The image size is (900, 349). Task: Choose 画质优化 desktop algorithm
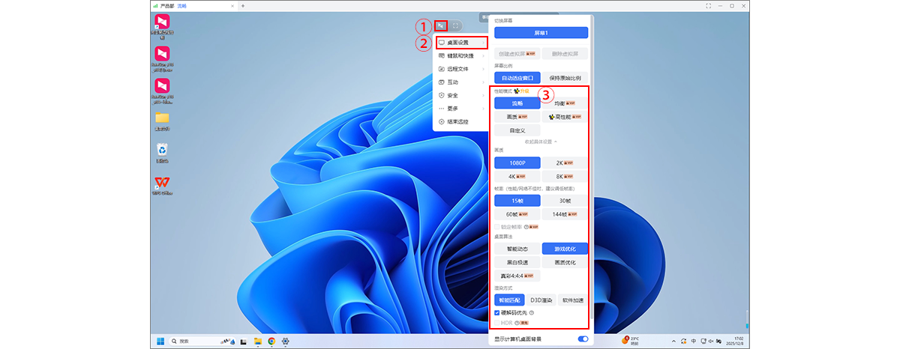click(x=565, y=262)
